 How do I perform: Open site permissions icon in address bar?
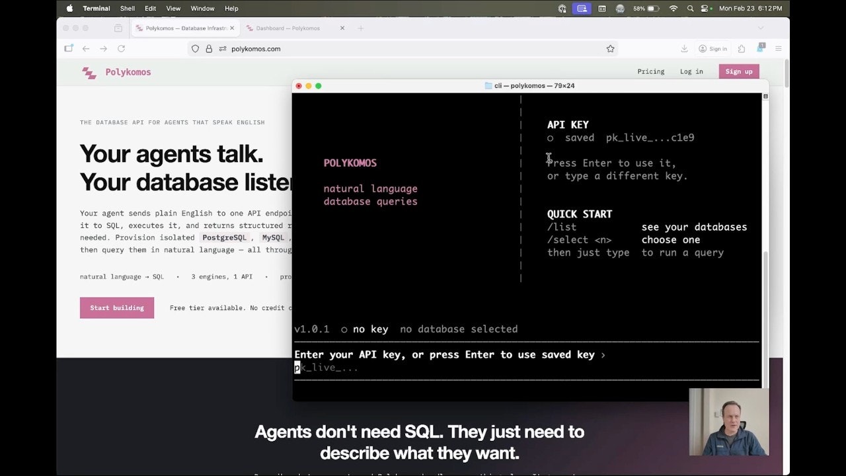pos(223,48)
